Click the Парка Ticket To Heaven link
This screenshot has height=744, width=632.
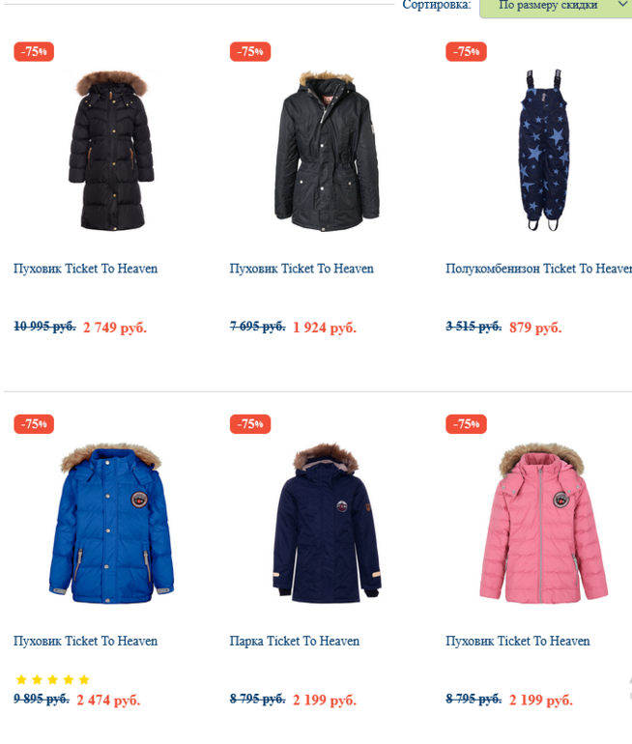coord(295,641)
